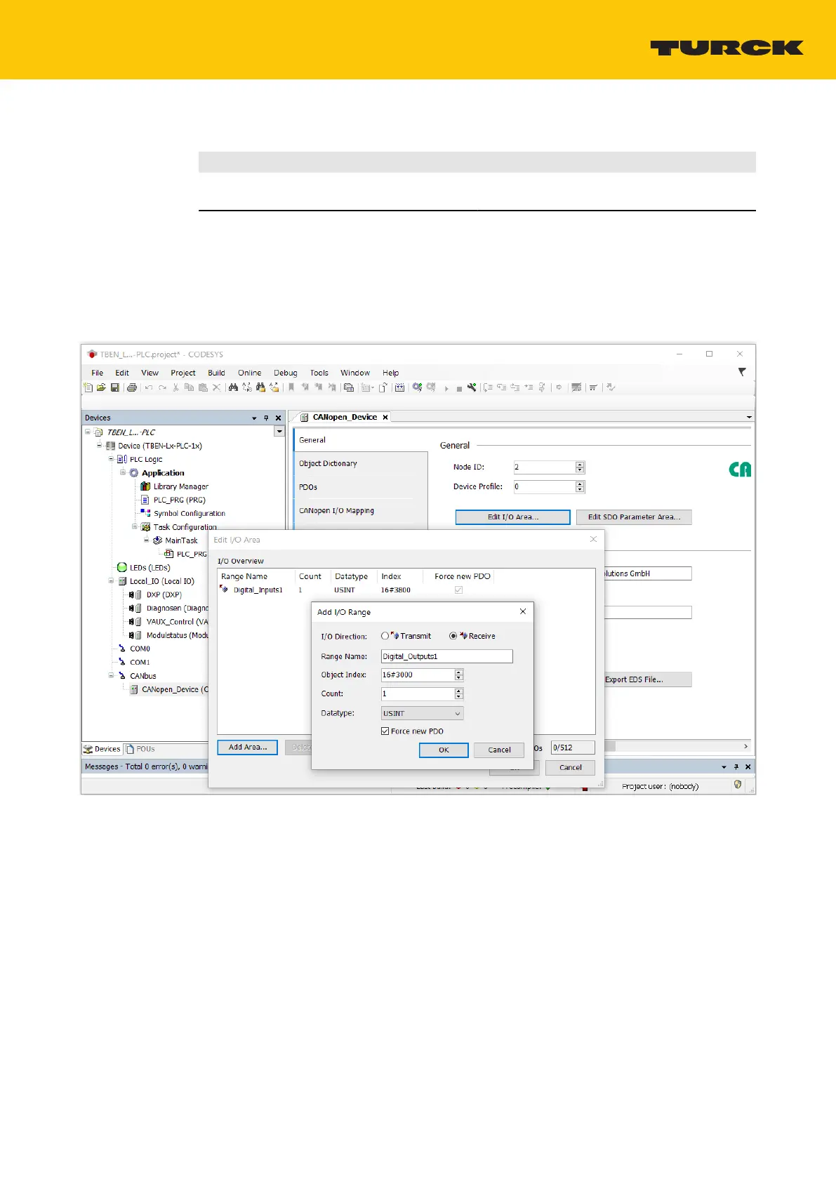Click the wrench build toolbar icon
The height and width of the screenshot is (1182, 836).
[472, 387]
